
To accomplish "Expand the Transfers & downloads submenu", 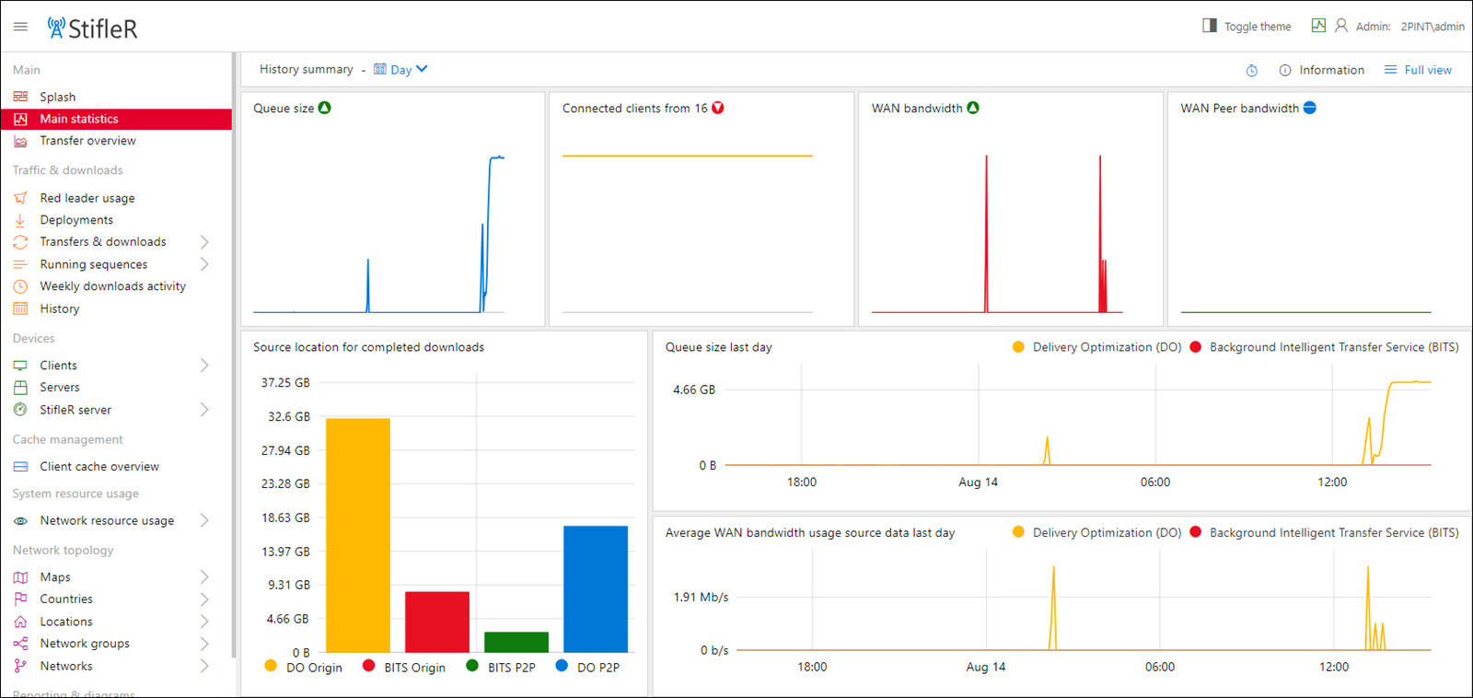I will point(204,242).
